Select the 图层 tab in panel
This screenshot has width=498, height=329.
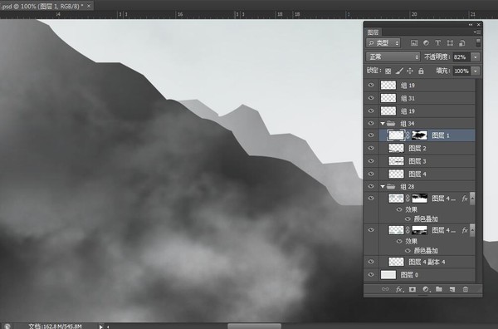373,32
